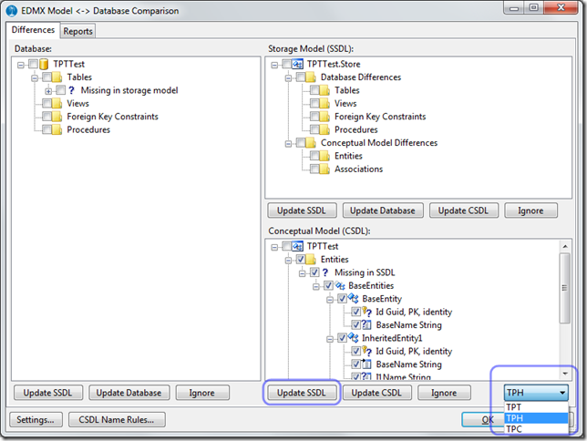The width and height of the screenshot is (587, 441).
Task: Click the Database Differences folder icon
Action: click(311, 77)
